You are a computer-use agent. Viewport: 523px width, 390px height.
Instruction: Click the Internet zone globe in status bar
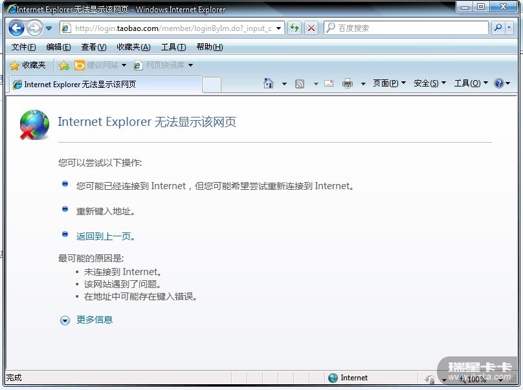pos(333,378)
